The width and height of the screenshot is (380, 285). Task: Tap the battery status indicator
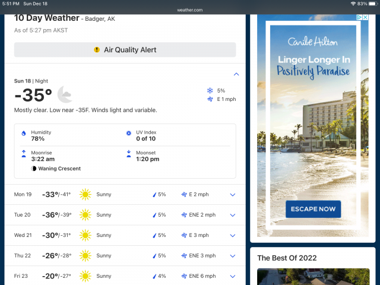click(x=372, y=4)
